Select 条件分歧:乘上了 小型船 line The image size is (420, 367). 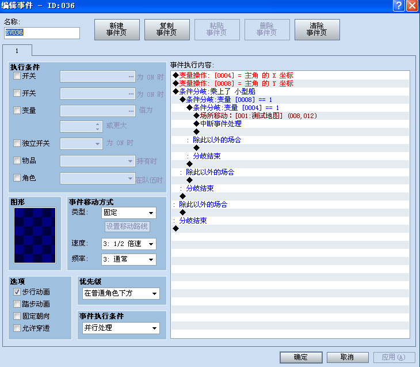[290, 92]
